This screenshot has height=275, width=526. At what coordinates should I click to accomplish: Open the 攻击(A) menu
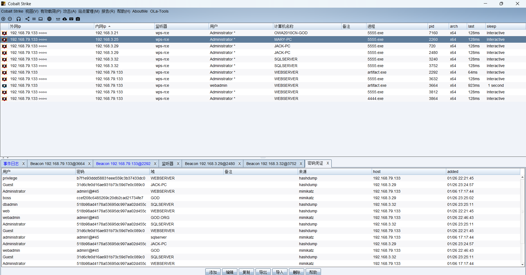tap(70, 11)
